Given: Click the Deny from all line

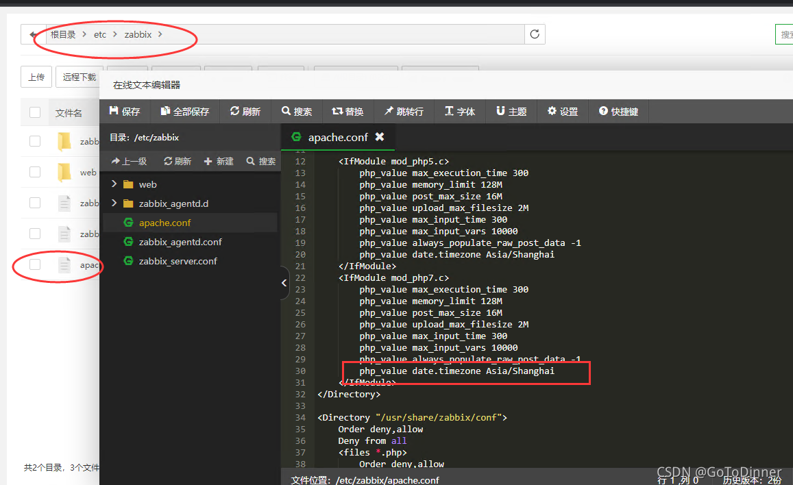Looking at the screenshot, I should (372, 441).
